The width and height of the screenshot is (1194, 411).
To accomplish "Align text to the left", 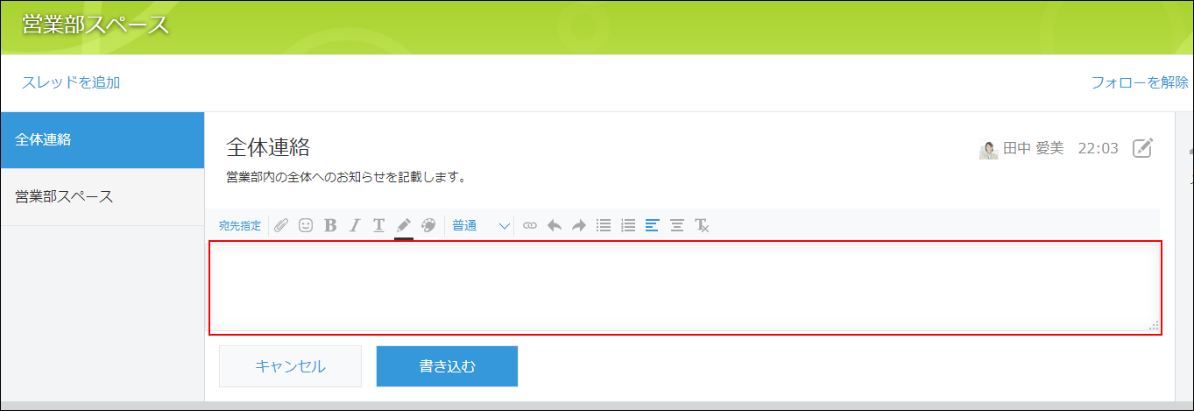I will pos(652,225).
